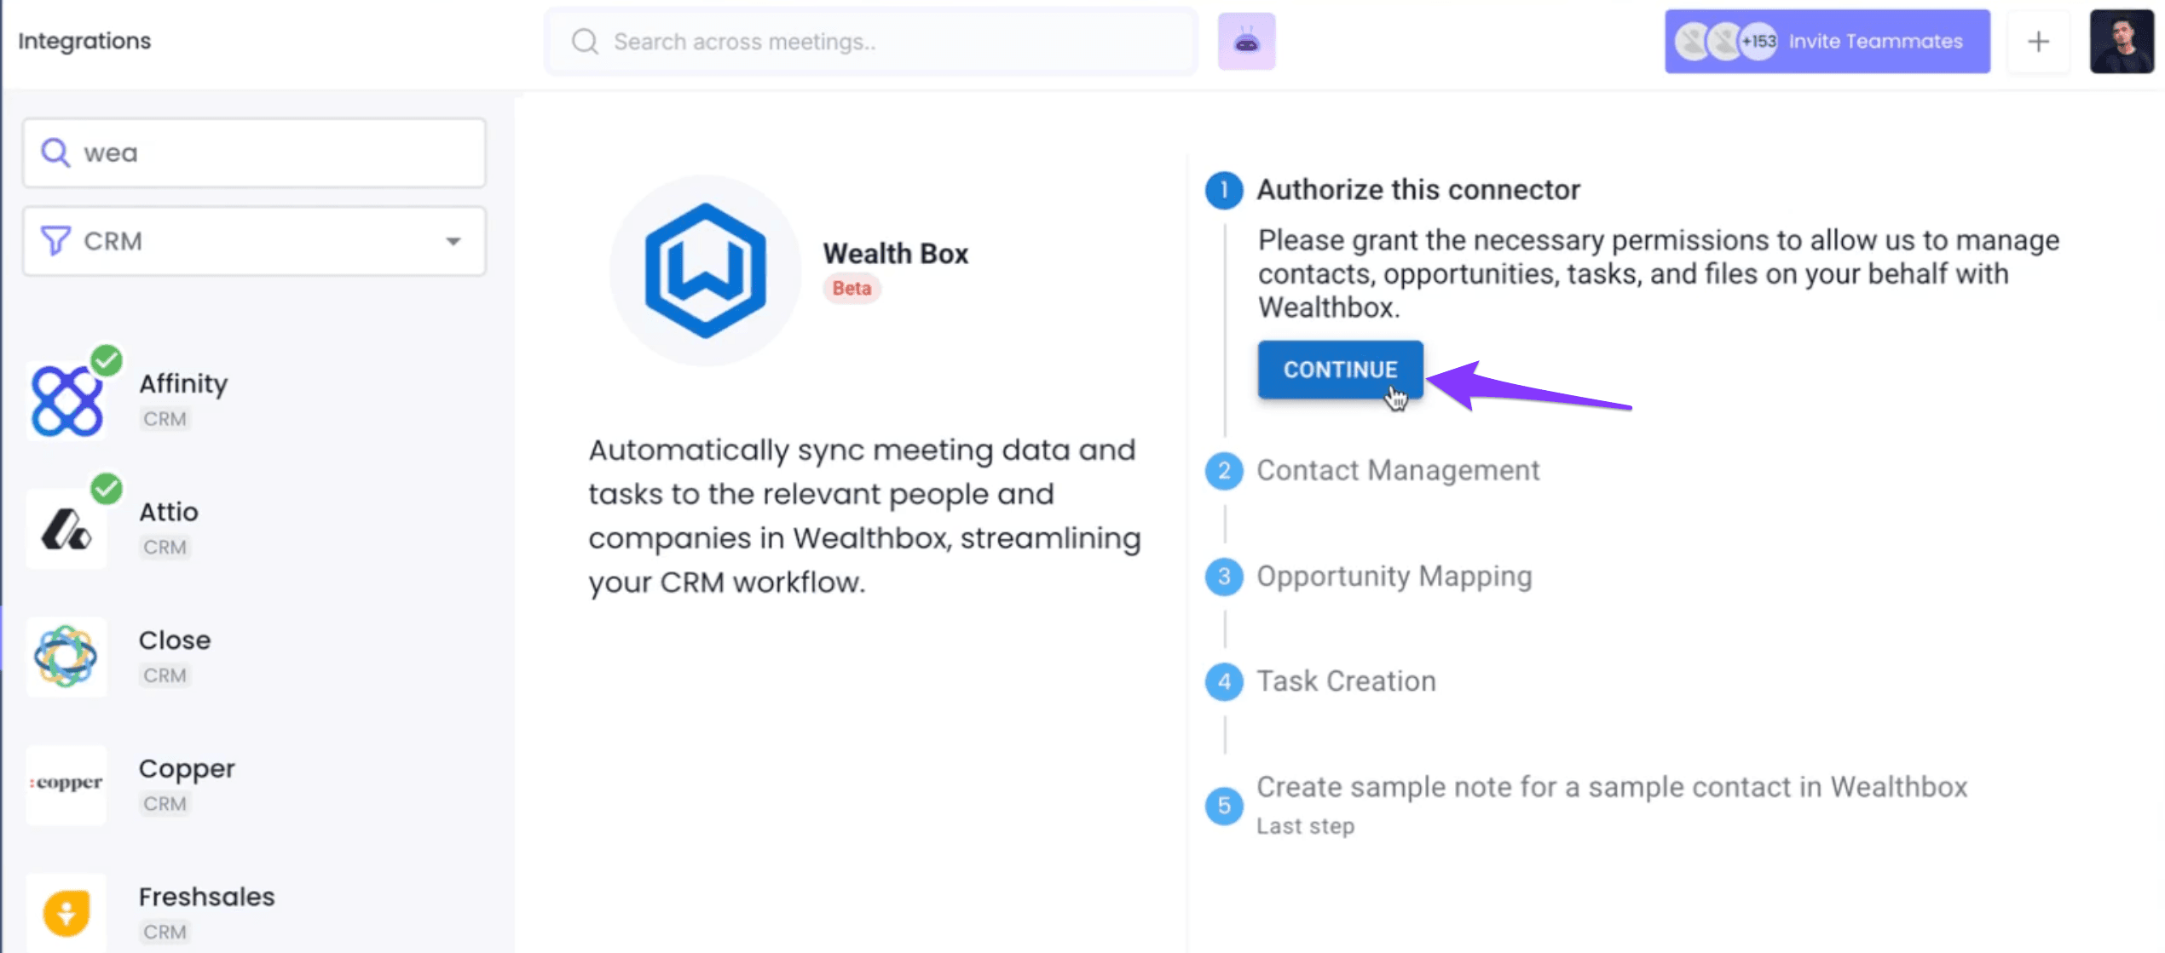Image resolution: width=2165 pixels, height=953 pixels.
Task: Click the Wealth Box hexagon logo
Action: coord(706,271)
